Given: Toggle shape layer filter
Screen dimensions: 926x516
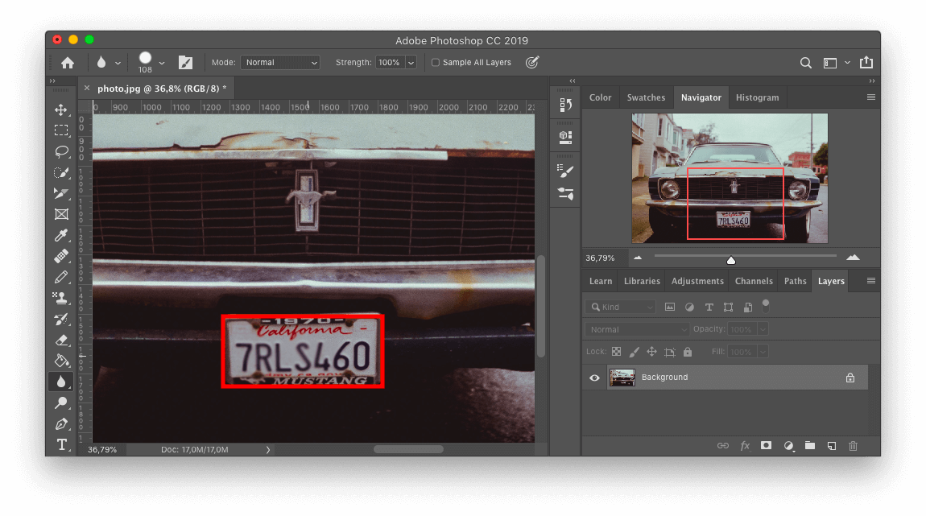Looking at the screenshot, I should 728,307.
